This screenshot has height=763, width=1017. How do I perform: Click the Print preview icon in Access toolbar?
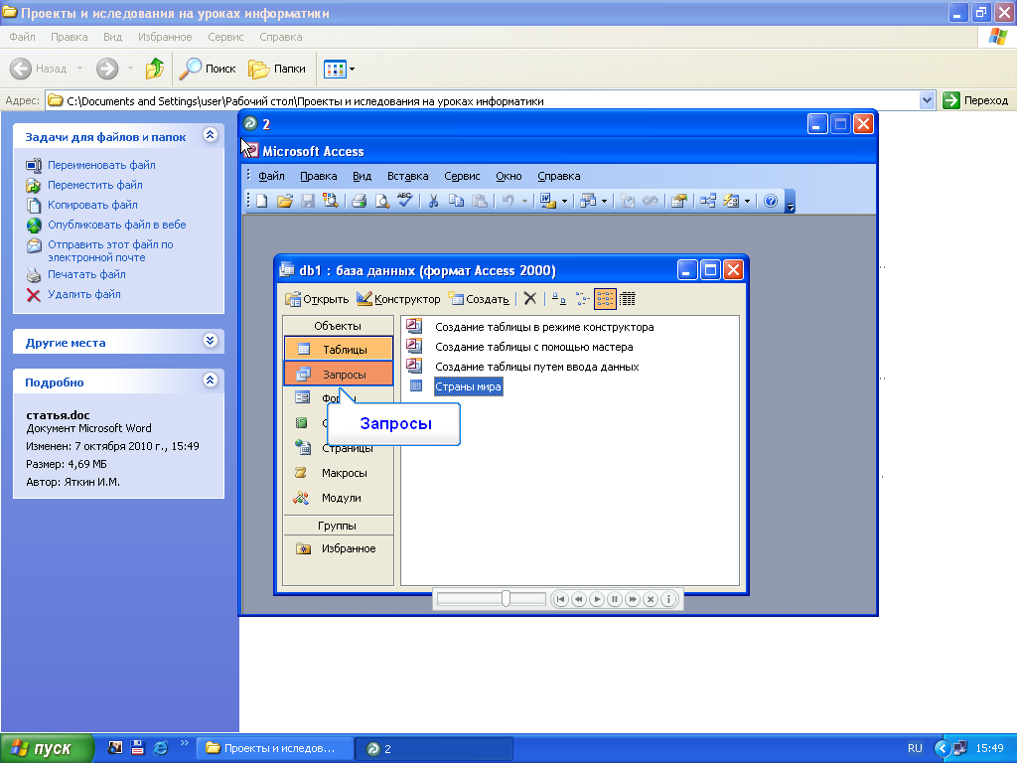tap(382, 201)
